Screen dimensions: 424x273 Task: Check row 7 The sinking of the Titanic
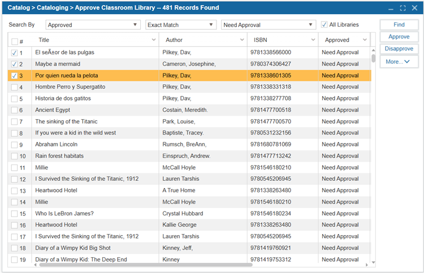tap(14, 122)
